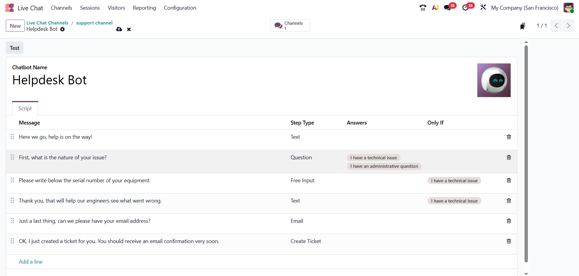Image resolution: width=579 pixels, height=276 pixels.
Task: Open the My Company (San Francisco) switcher
Action: tap(525, 8)
